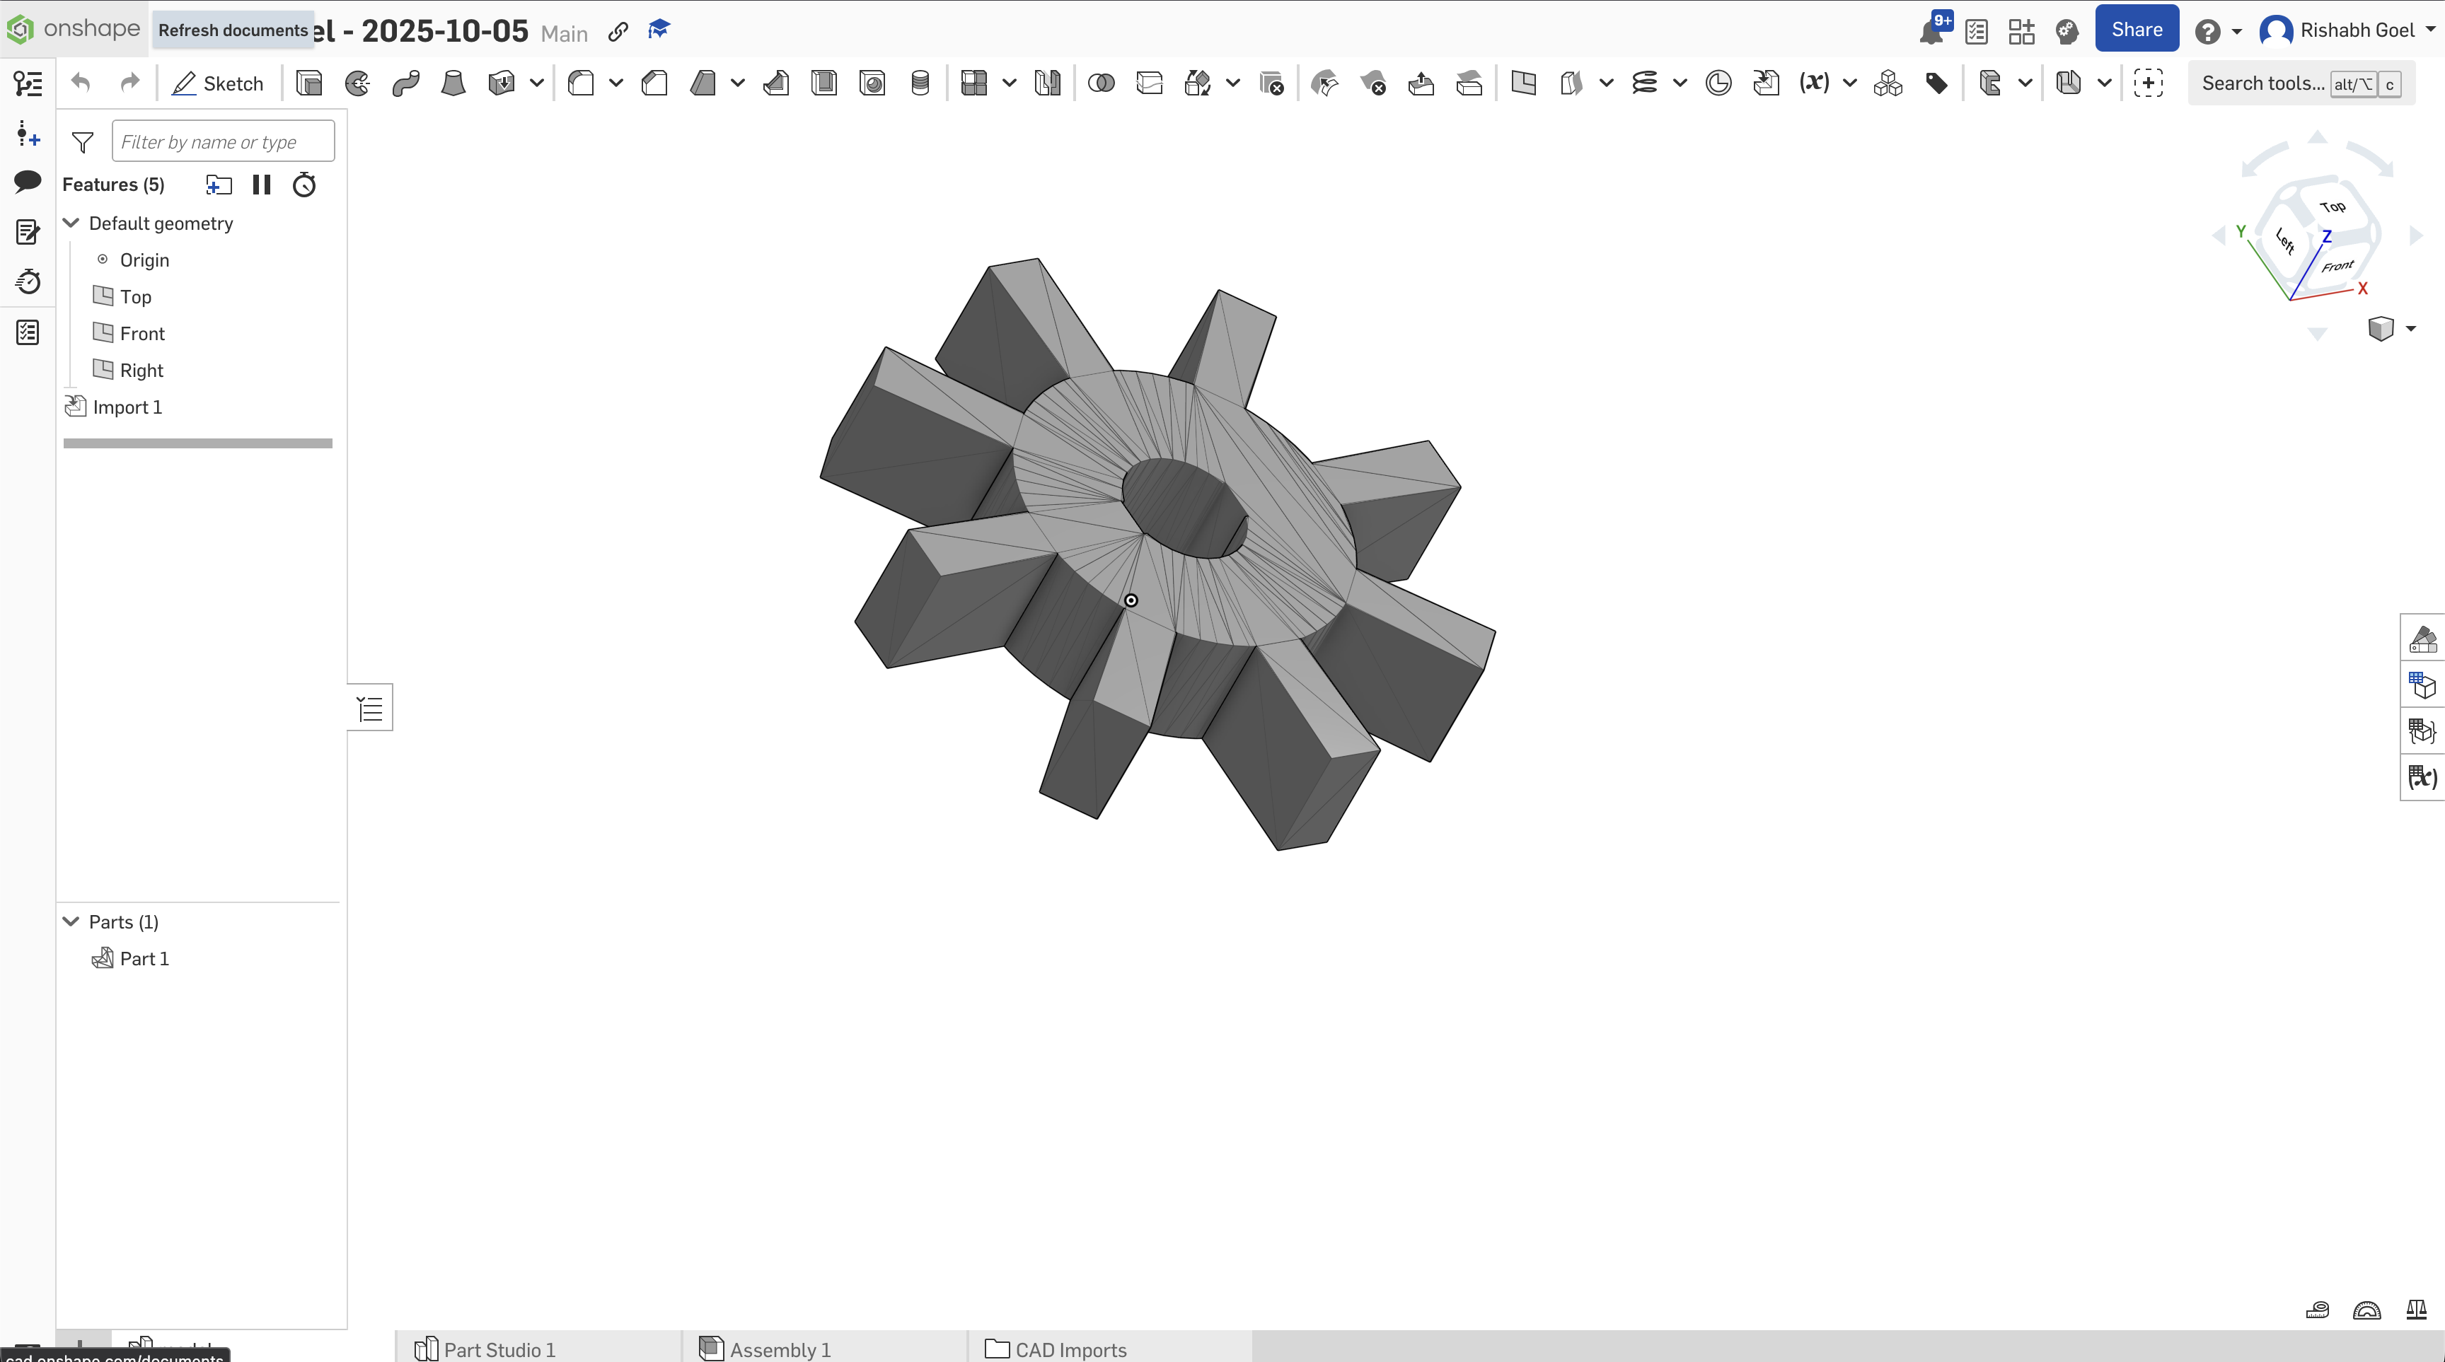Select the Revolve tool icon
This screenshot has height=1362, width=2445.
[x=357, y=83]
